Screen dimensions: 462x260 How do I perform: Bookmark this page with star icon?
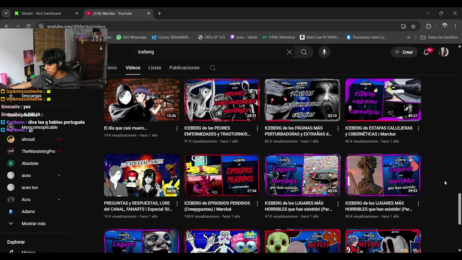point(413,26)
